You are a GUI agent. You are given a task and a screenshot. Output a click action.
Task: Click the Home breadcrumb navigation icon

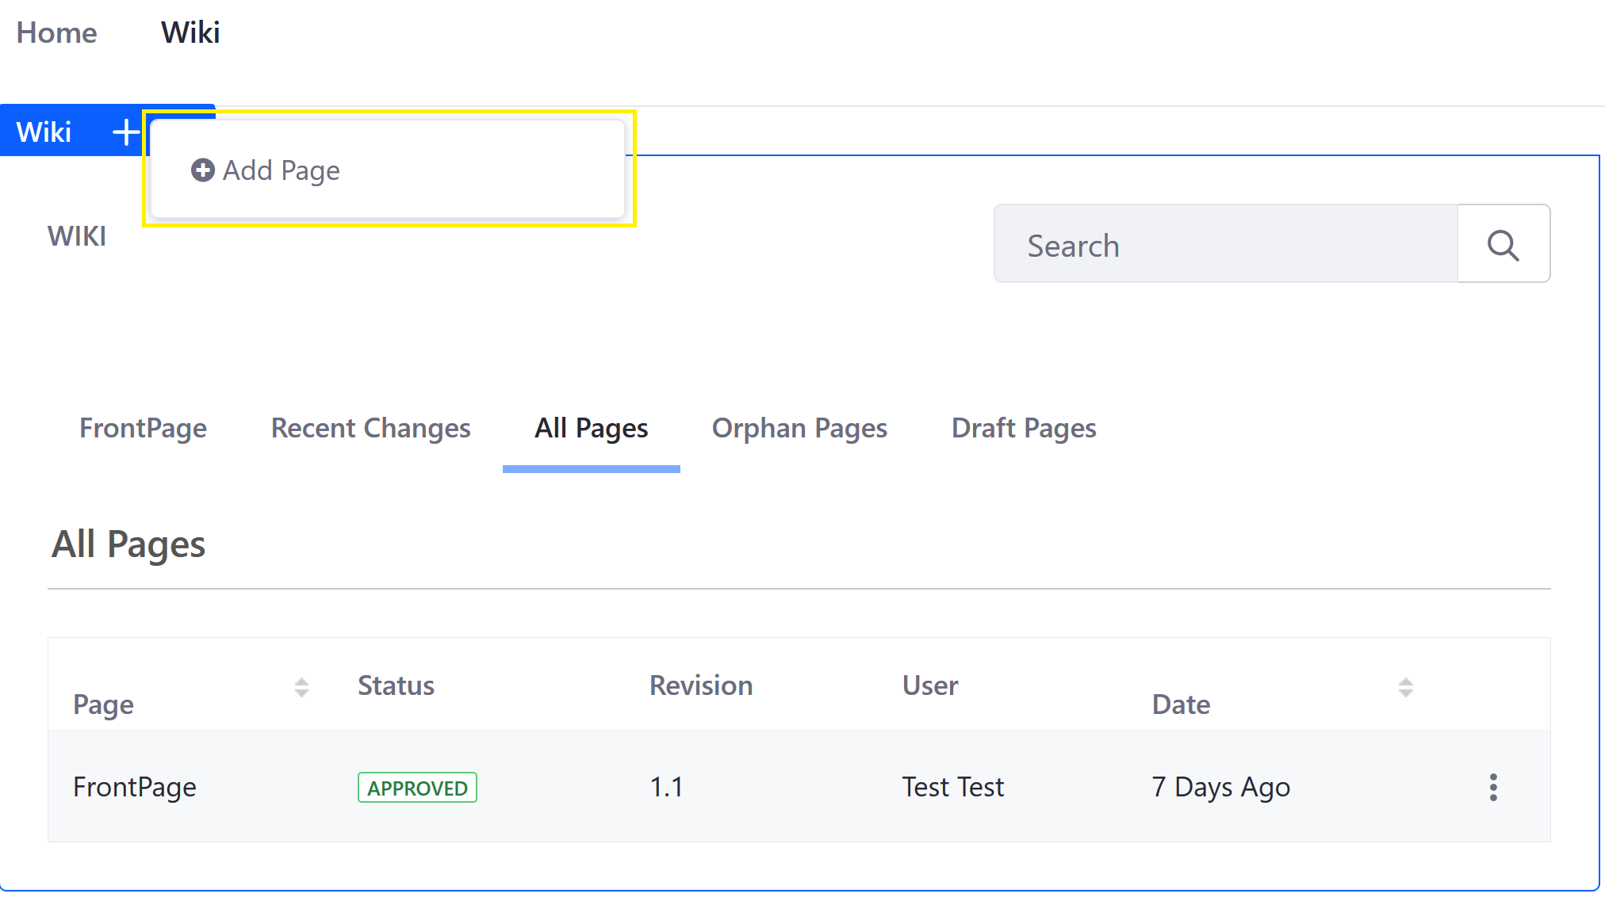tap(56, 32)
